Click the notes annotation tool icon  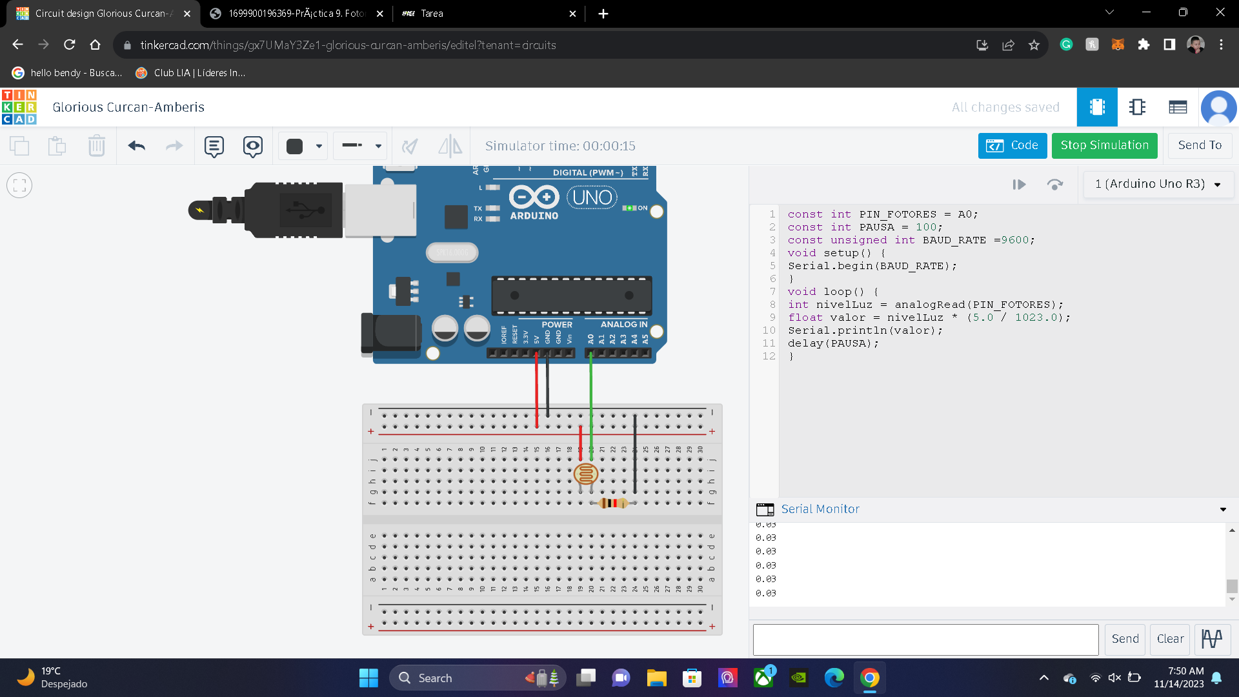(214, 146)
